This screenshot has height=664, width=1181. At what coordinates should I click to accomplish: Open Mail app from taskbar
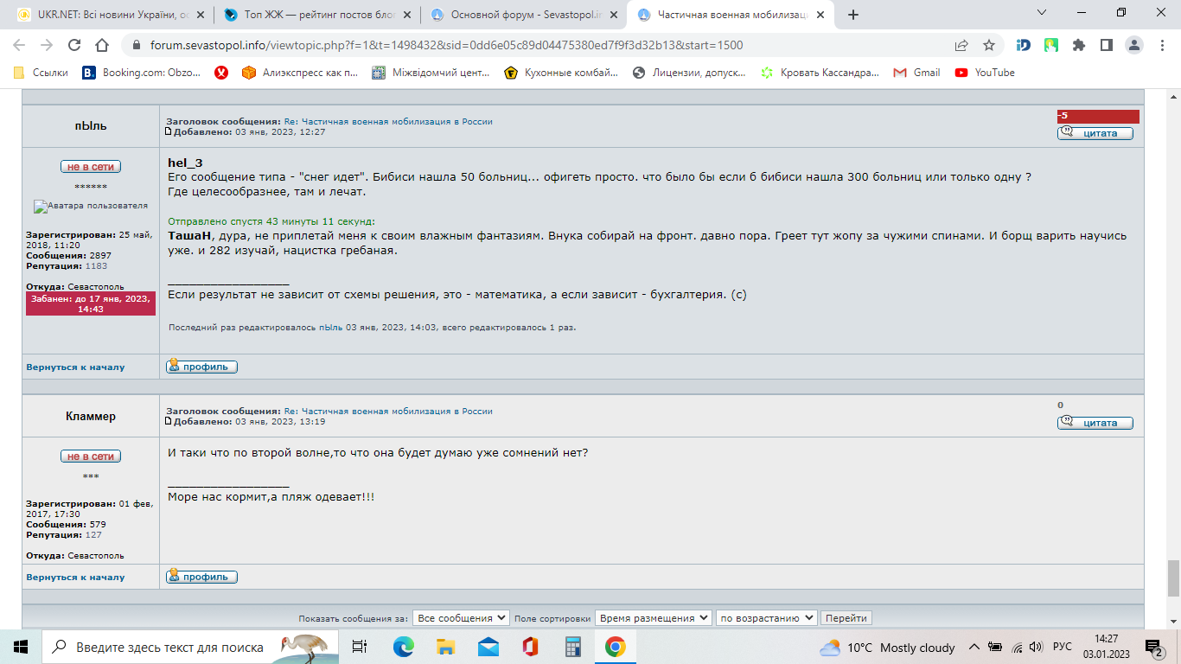(488, 647)
